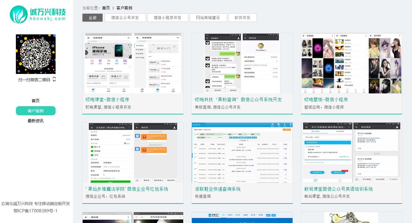
Task: Filter by 微信小程序开发
Action: coord(167,18)
